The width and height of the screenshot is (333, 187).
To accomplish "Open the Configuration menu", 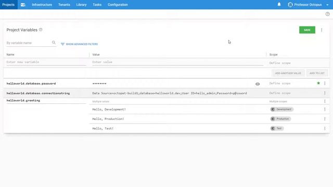I will point(118,5).
